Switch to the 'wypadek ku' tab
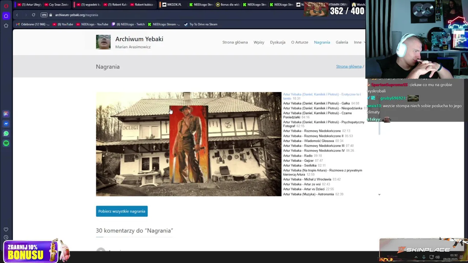Screen dimensions: 468x263 (x=88, y=5)
